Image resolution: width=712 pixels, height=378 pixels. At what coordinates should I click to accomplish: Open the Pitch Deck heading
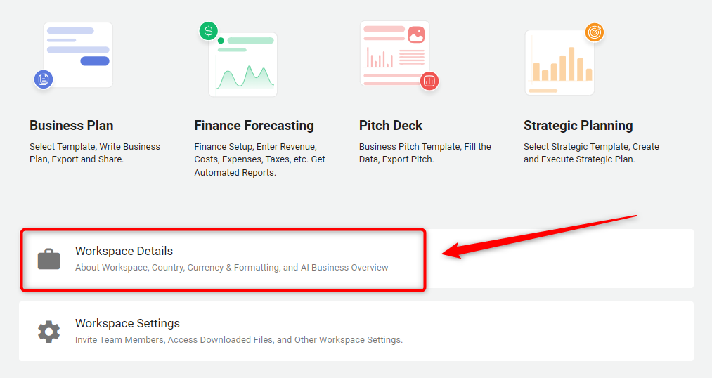pyautogui.click(x=391, y=125)
